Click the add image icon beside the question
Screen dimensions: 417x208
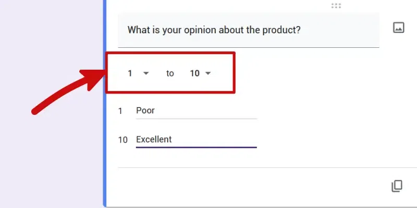click(398, 28)
